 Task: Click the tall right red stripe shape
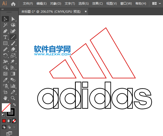point(113,53)
